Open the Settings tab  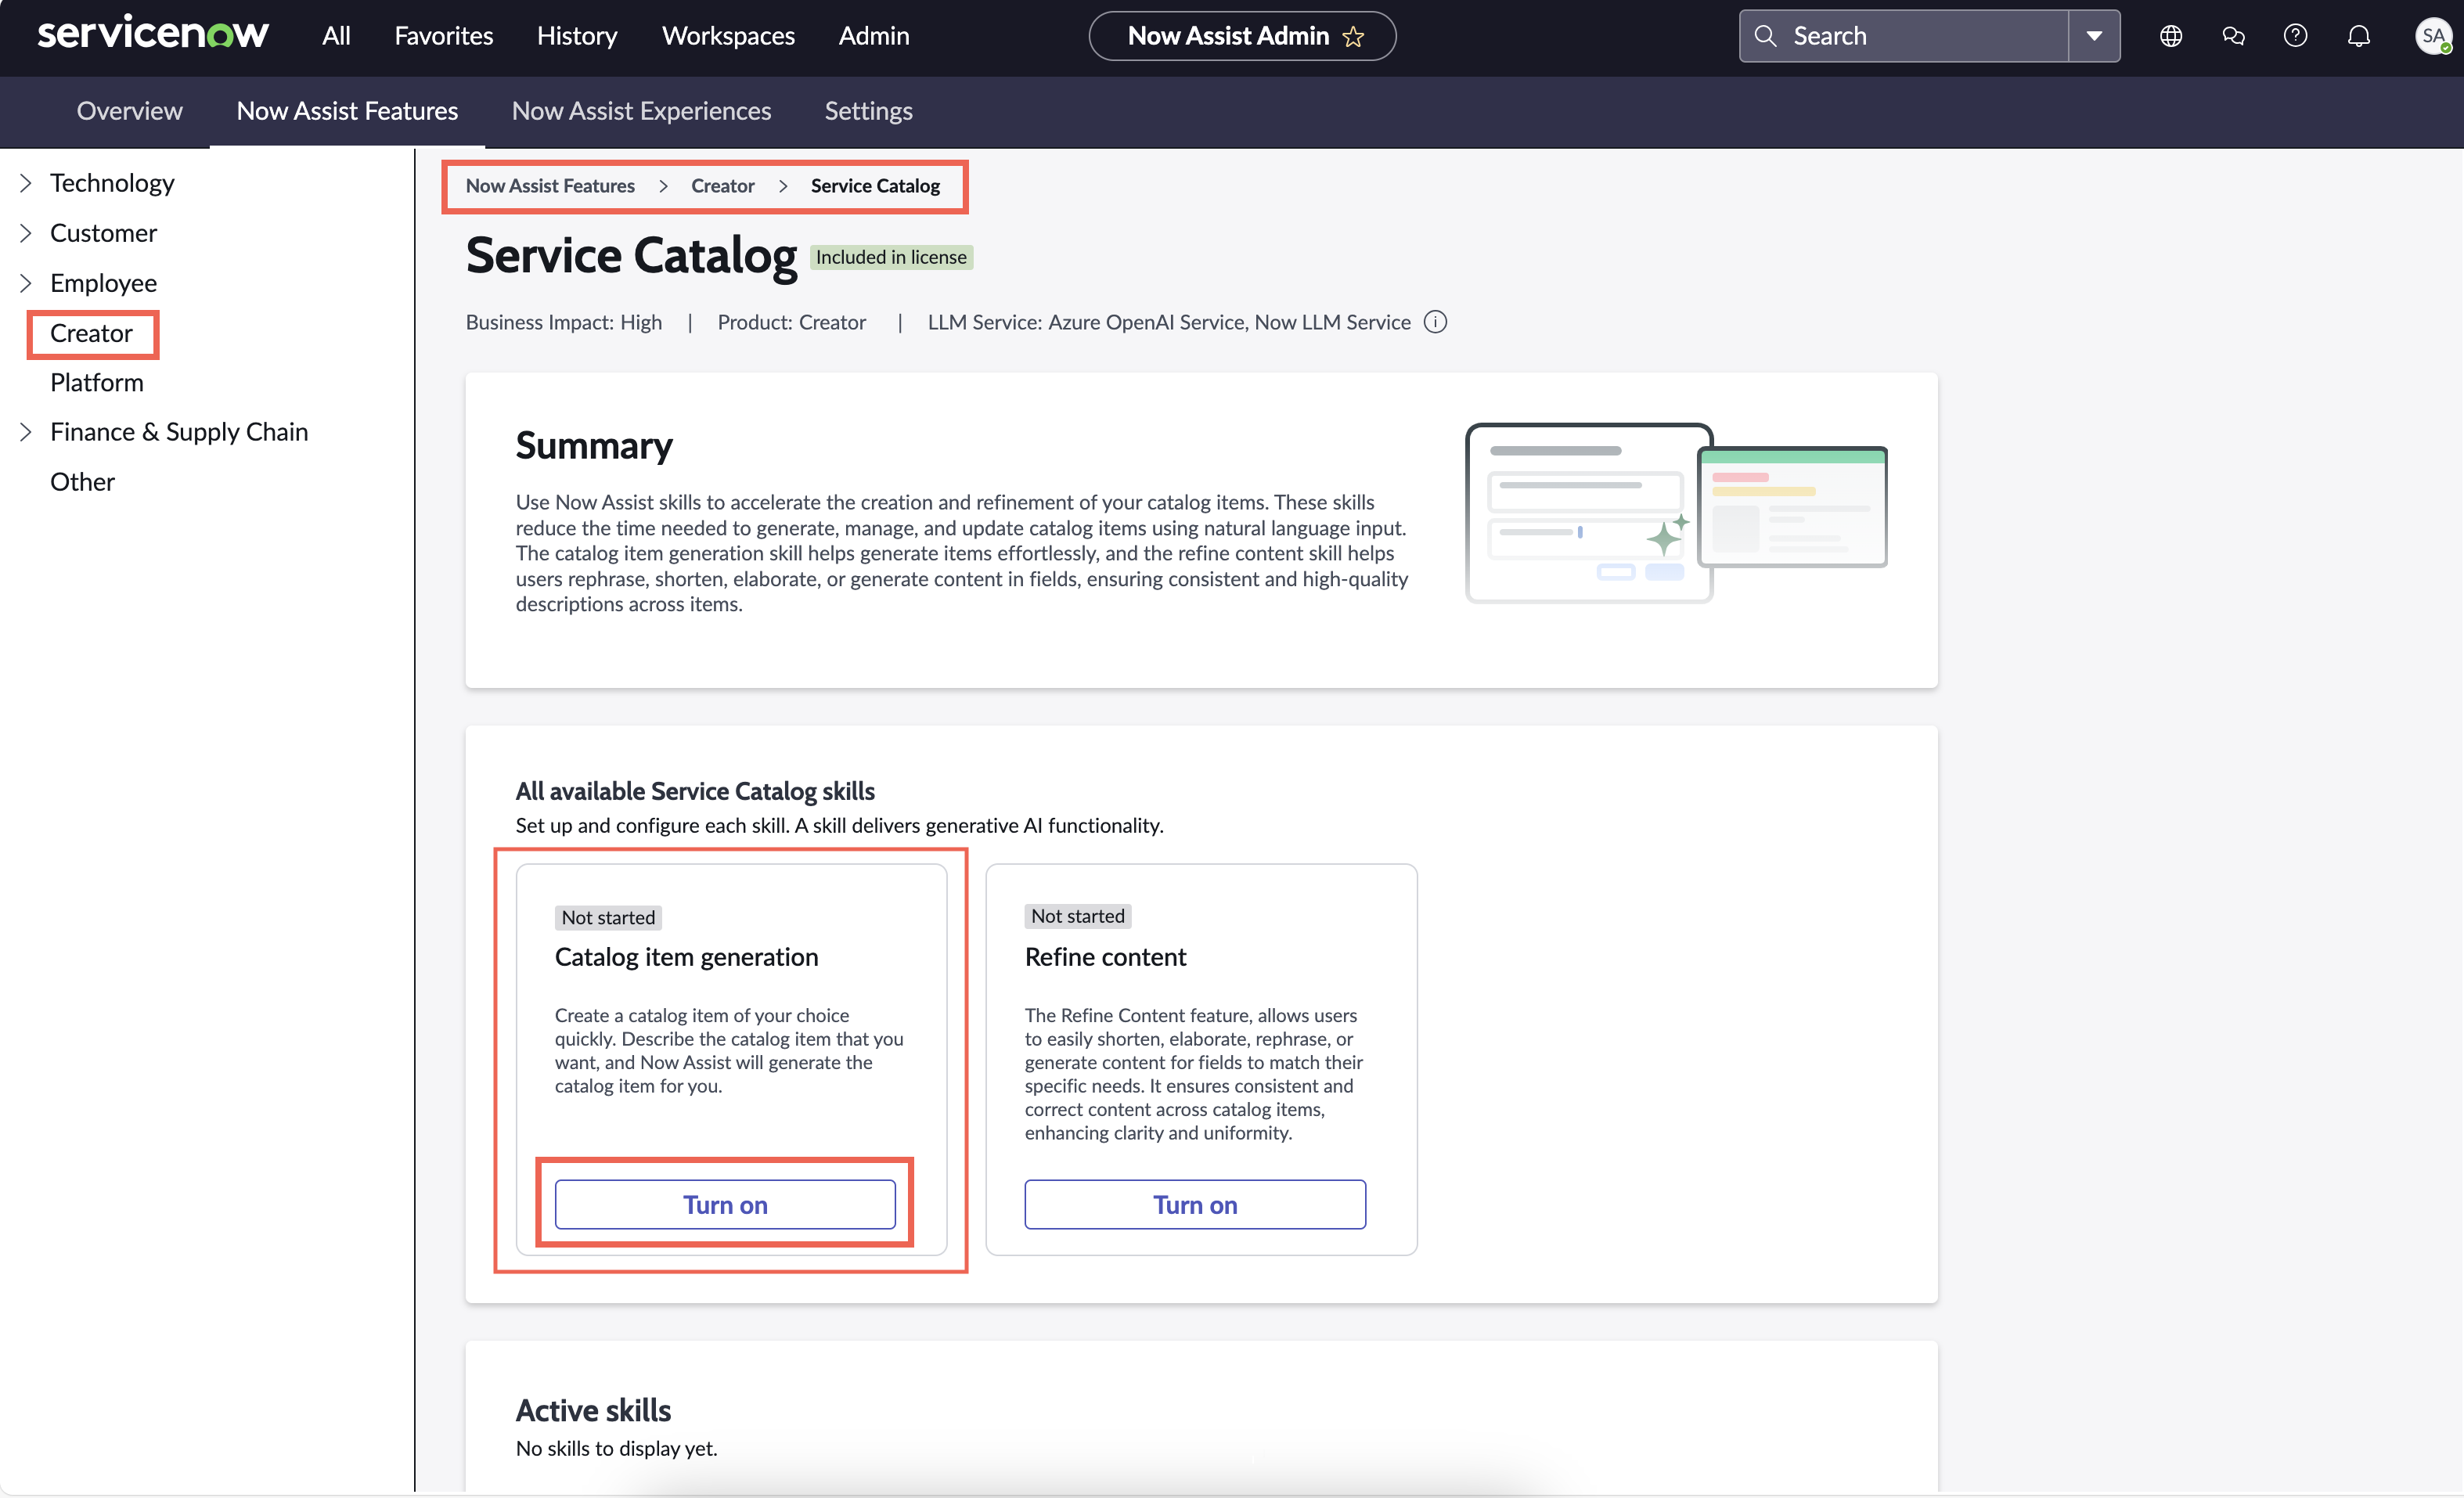pyautogui.click(x=868, y=111)
